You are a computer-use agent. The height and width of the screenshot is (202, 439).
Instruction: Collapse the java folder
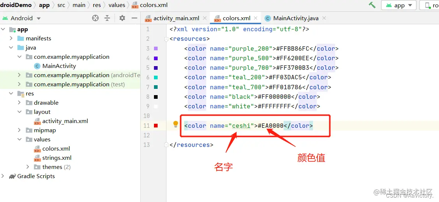click(11, 47)
